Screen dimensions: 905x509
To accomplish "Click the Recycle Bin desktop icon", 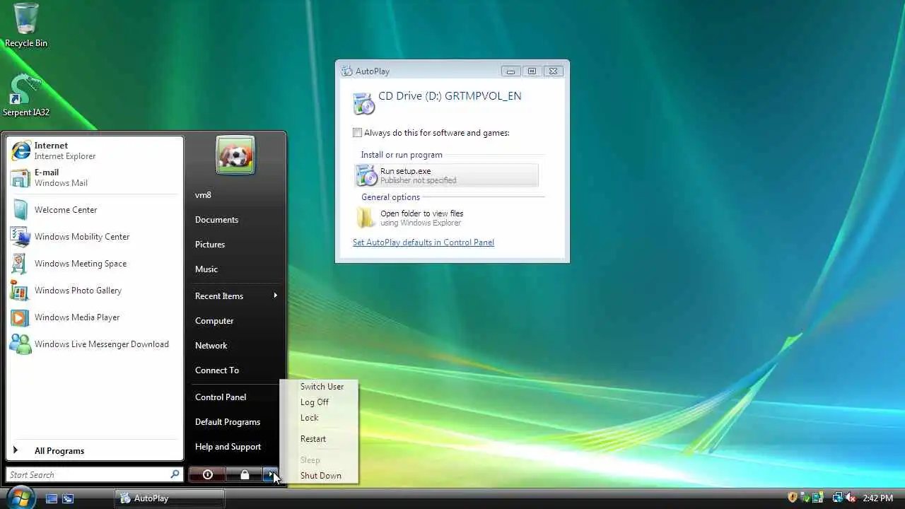I will click(x=26, y=25).
